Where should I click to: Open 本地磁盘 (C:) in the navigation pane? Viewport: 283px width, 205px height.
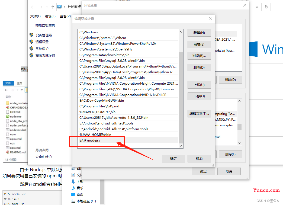point(86,201)
